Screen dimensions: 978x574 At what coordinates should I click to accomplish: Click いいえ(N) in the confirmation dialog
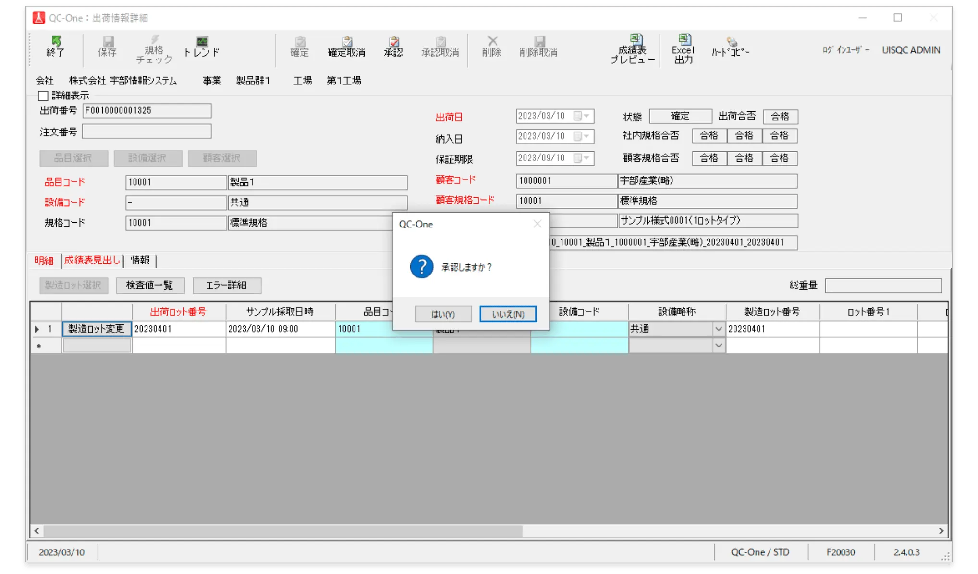click(508, 314)
